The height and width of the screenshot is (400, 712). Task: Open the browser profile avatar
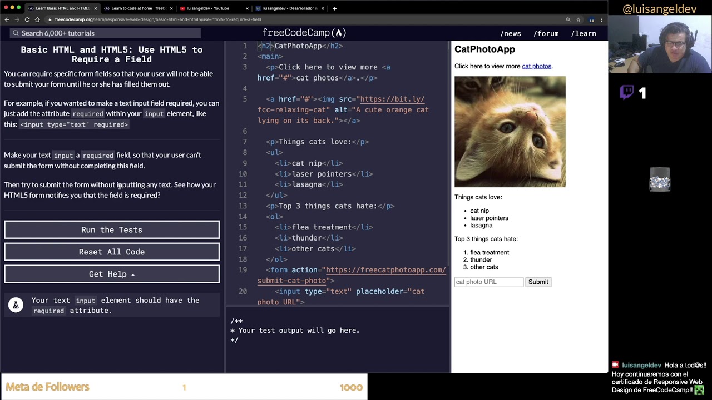592,19
